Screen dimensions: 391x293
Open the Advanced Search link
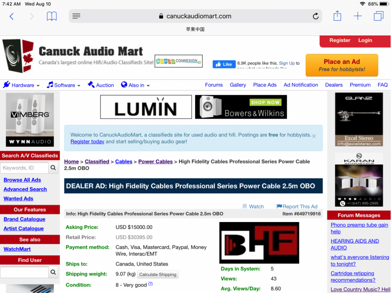[25, 189]
